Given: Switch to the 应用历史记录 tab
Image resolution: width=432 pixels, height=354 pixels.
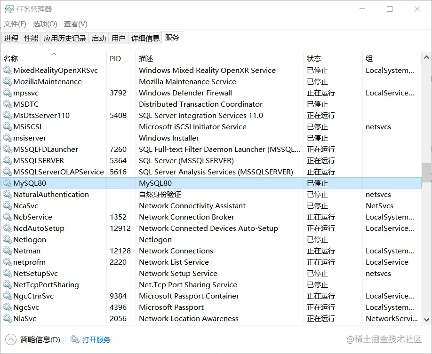Looking at the screenshot, I should (x=65, y=38).
